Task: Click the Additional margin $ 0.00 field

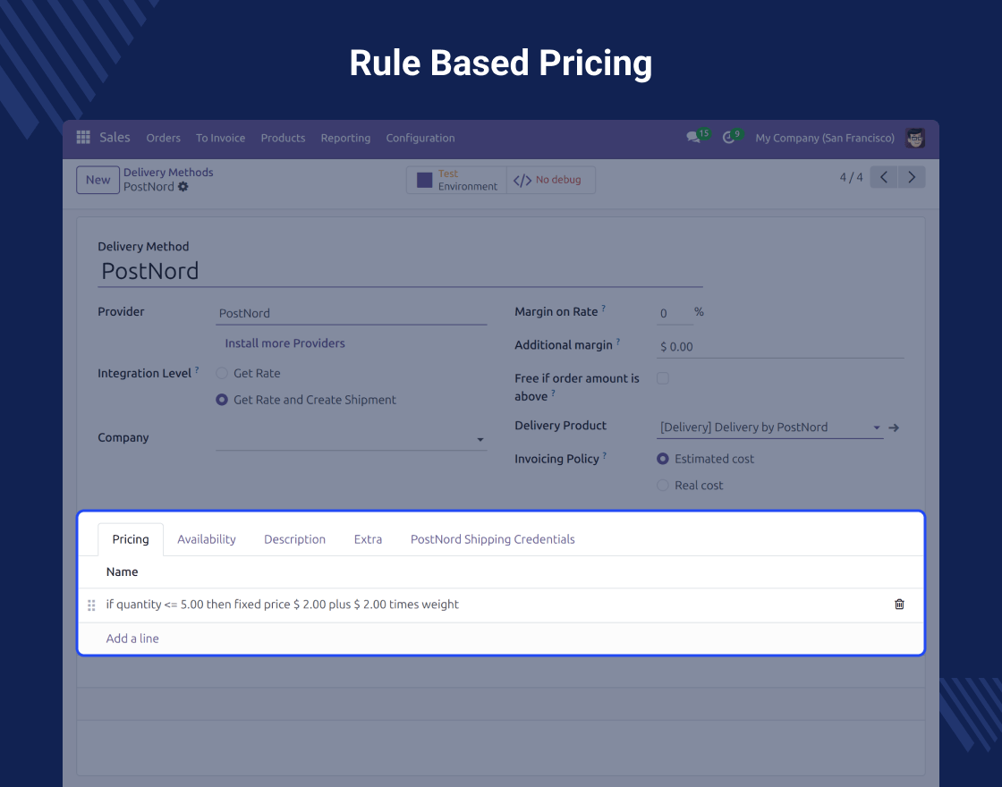Action: [x=780, y=347]
